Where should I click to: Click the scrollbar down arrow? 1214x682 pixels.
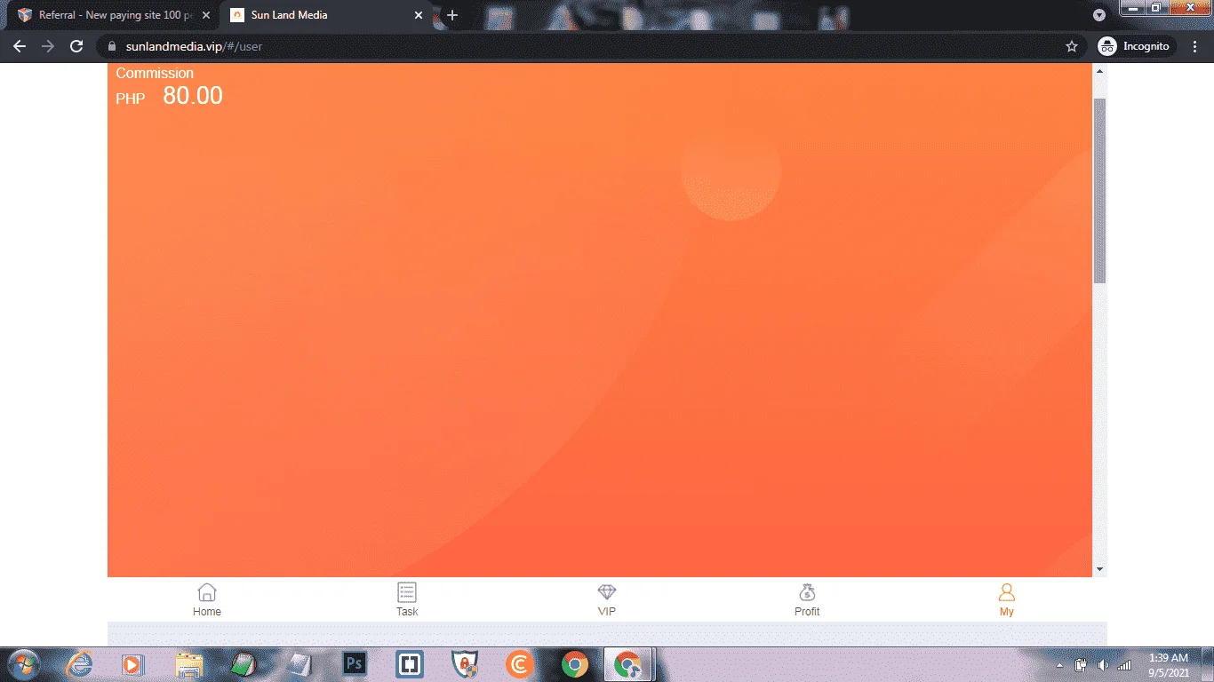1099,569
